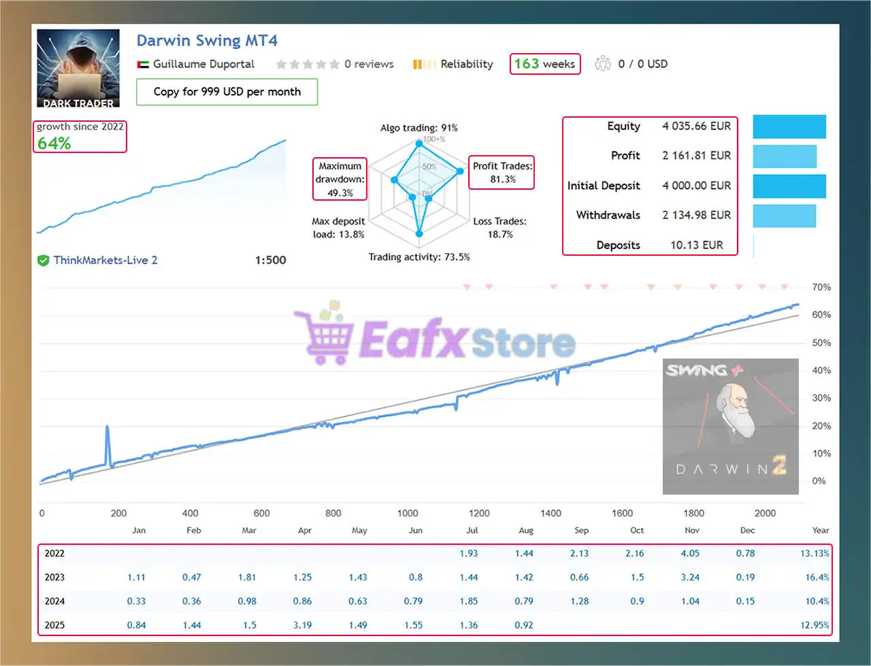Open the Darwin Swing MT4 signal title

point(207,41)
